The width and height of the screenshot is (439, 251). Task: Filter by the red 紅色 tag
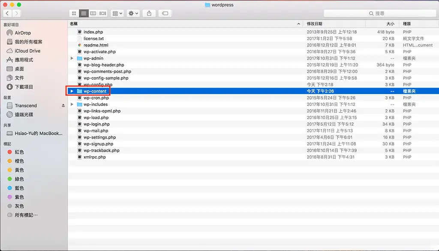16,152
